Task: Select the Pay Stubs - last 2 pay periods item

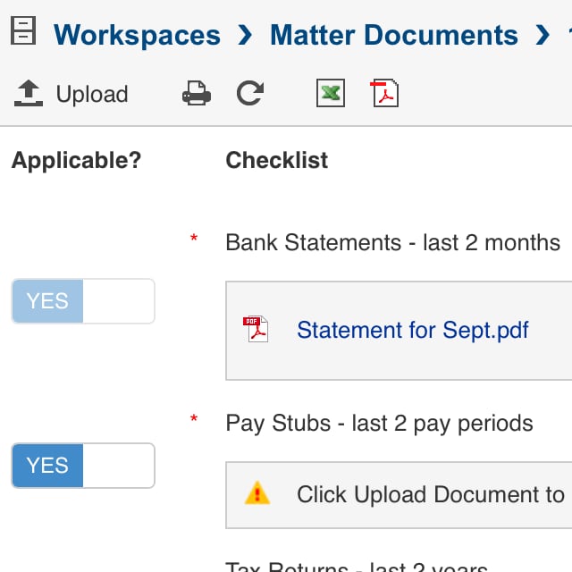Action: coord(379,423)
